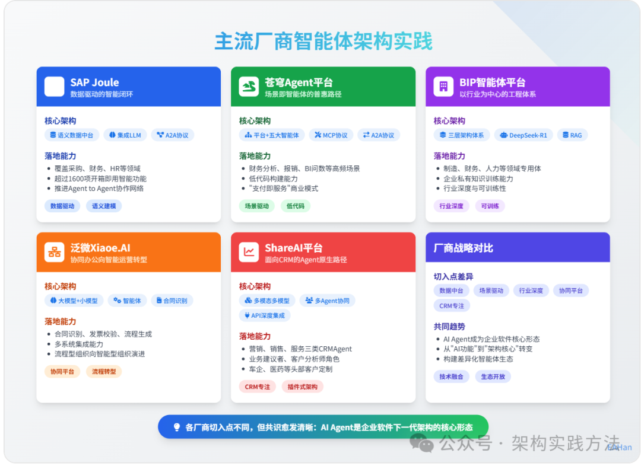Click the plug icon in API深度集成 pill
This screenshot has width=641, height=469.
(x=247, y=315)
